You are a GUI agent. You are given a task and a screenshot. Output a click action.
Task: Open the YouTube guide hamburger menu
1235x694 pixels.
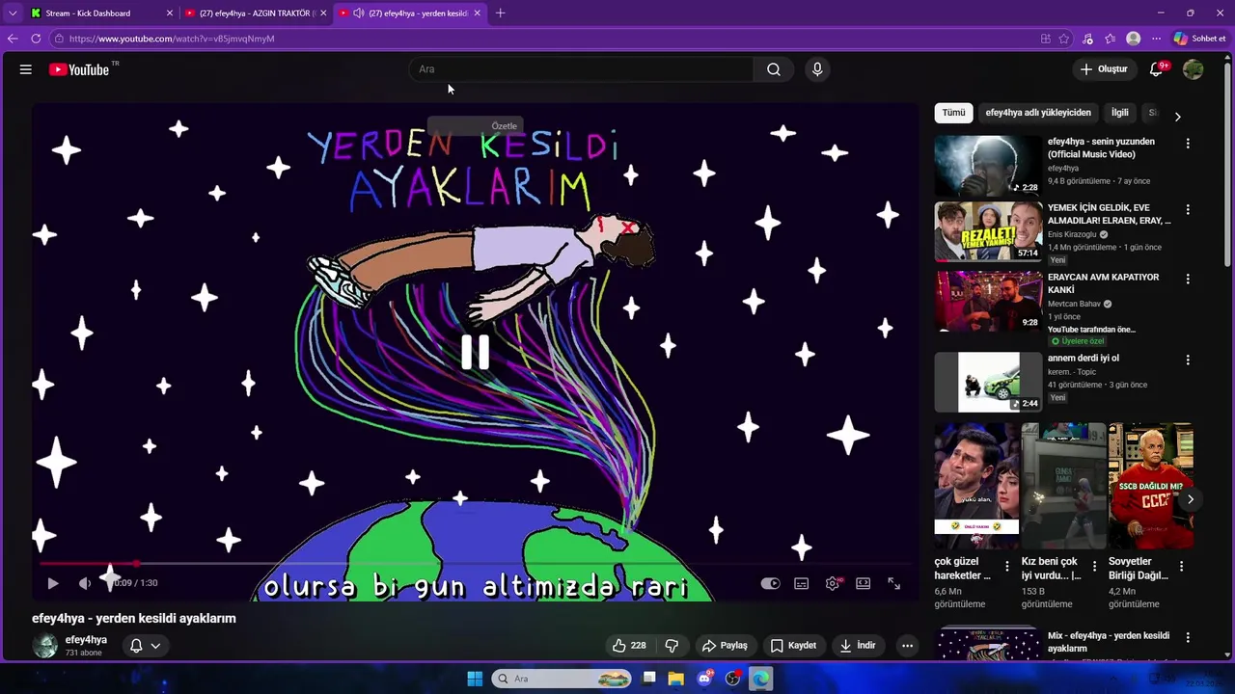tap(26, 69)
